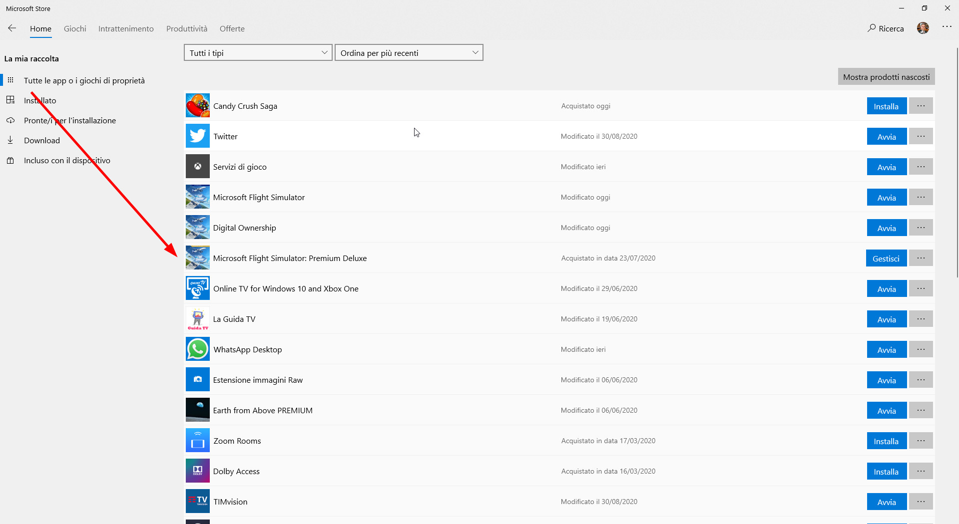Open the Intrattenimento tab

click(x=126, y=29)
